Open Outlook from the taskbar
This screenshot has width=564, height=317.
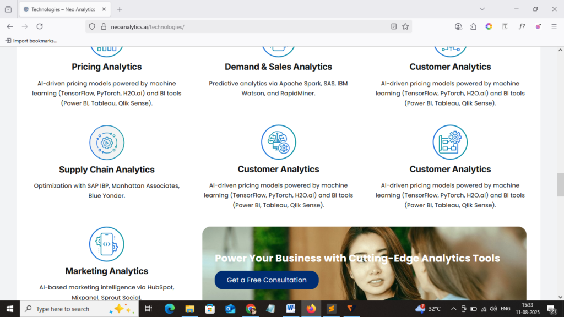(230, 309)
